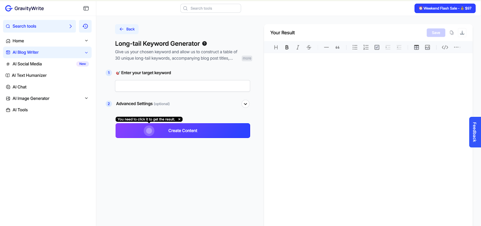Show more of the description text
The image size is (481, 226).
pos(247,58)
